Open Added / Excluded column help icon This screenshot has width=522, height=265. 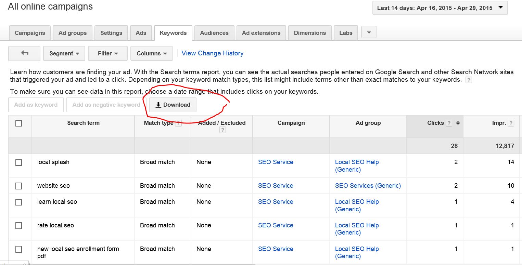222,130
